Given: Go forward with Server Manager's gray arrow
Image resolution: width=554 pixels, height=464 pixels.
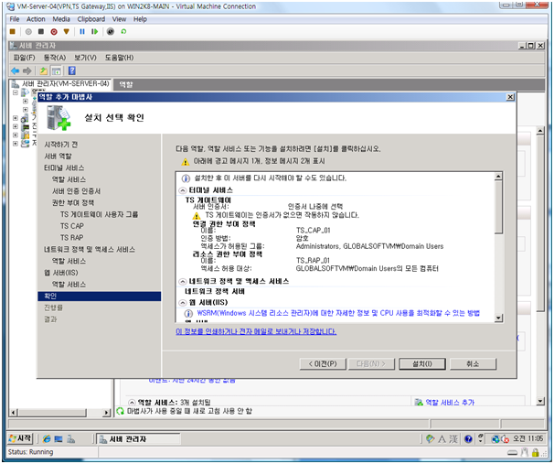Looking at the screenshot, I should coord(27,71).
